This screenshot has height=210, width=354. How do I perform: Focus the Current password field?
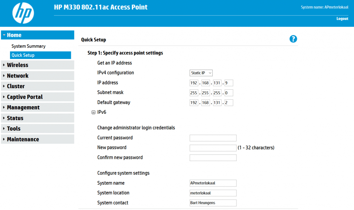[213, 138]
